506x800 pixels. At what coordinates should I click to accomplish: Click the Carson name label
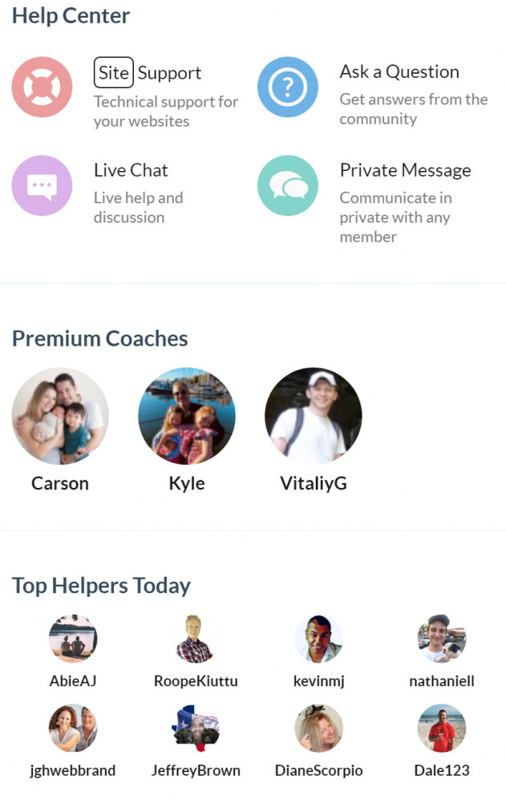tap(60, 483)
